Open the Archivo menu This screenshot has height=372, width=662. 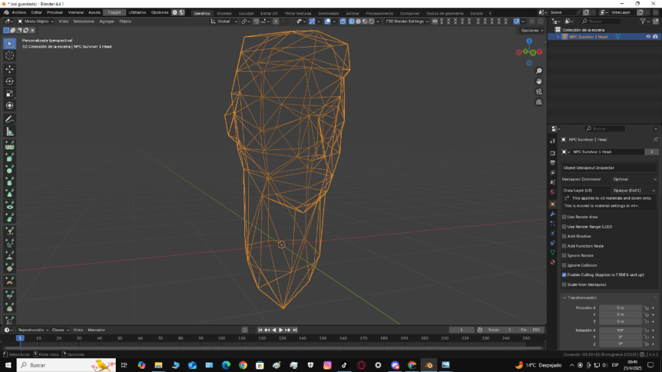19,13
